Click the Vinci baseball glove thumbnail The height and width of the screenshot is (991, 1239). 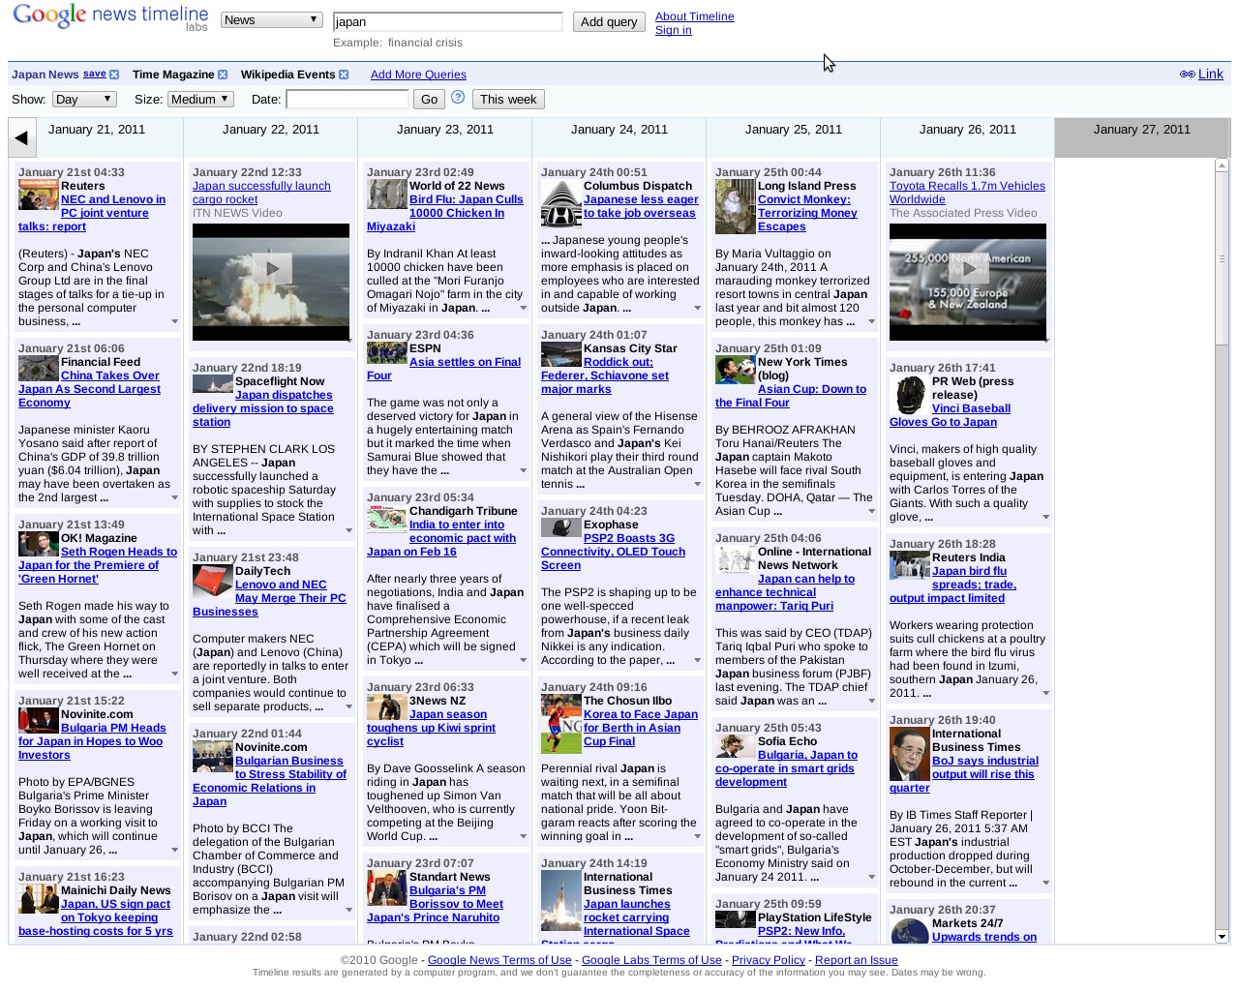point(909,396)
